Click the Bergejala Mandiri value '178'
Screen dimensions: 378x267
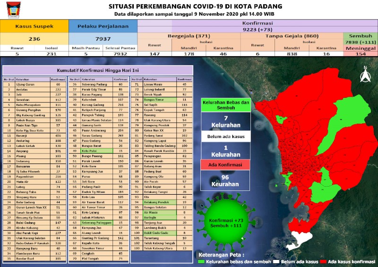click(189, 54)
